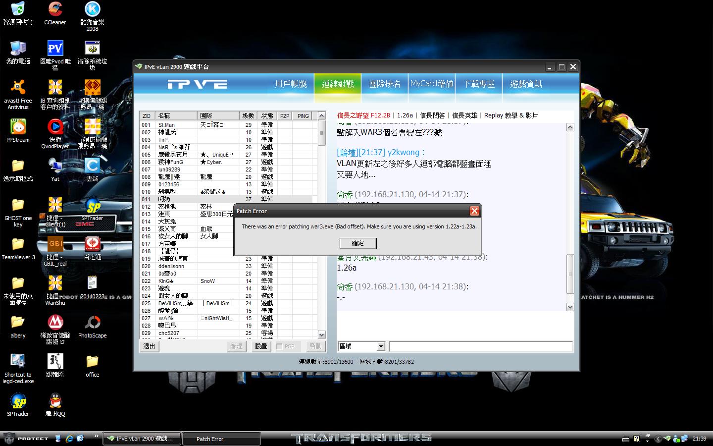This screenshot has height=446, width=713.
Task: Close the Patch Error dialog
Action: [474, 211]
